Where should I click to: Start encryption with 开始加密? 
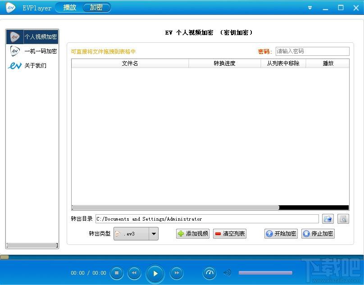[281, 234]
